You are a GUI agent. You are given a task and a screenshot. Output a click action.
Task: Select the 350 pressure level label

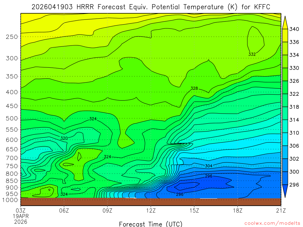coord(12,77)
